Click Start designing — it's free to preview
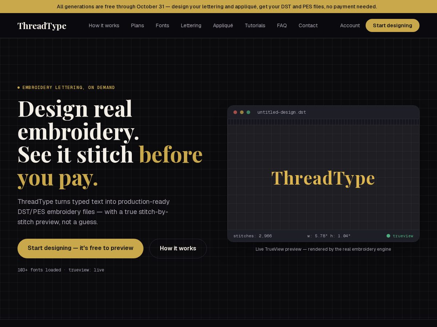The height and width of the screenshot is (327, 437). point(80,248)
